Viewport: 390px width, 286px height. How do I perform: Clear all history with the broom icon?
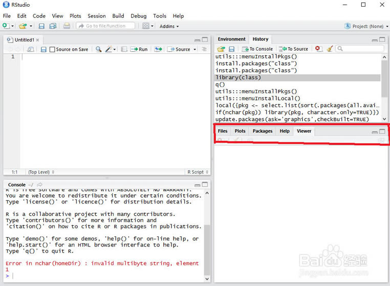point(329,49)
